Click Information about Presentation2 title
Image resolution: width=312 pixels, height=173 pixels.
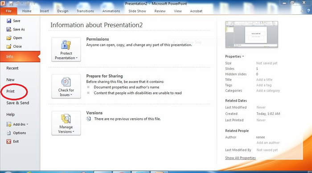[x=97, y=25]
